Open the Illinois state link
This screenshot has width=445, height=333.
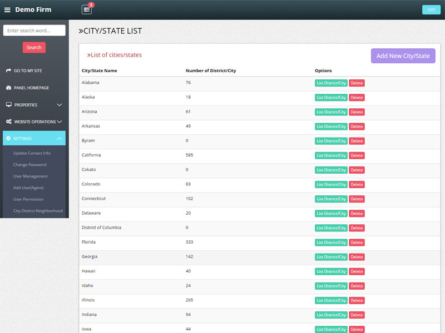[x=88, y=300]
